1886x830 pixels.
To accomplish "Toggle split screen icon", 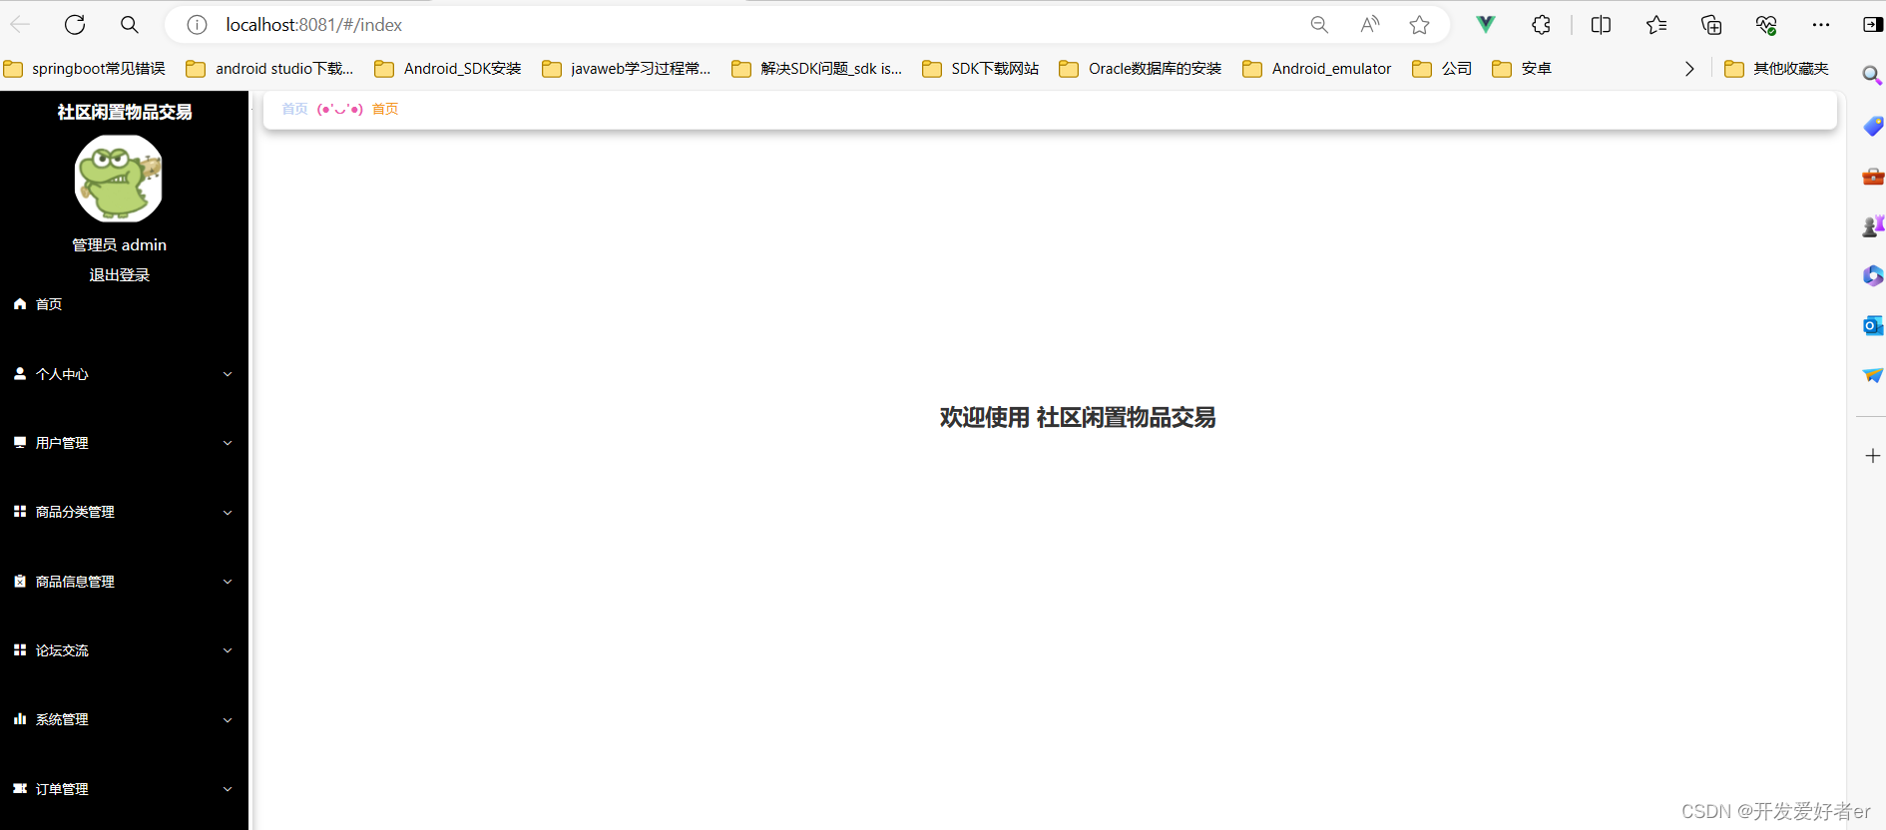I will point(1601,25).
